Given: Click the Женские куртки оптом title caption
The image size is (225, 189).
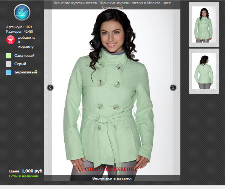Looking at the screenshot, I should (x=112, y=5).
